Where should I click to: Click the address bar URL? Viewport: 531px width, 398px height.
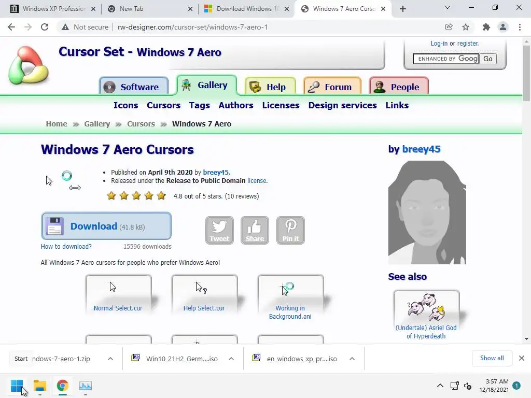[192, 27]
